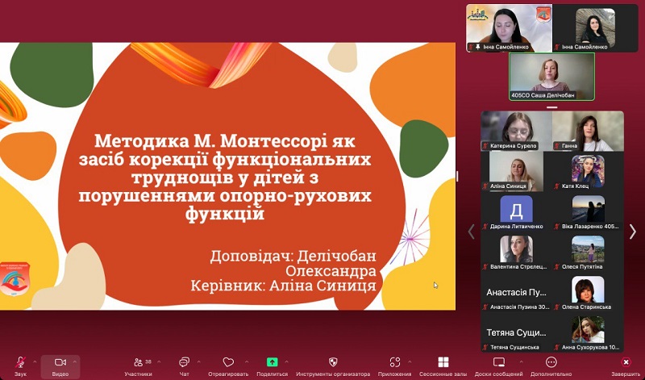
Task: Open Доски сообщений whiteboards icon
Action: coord(498,363)
